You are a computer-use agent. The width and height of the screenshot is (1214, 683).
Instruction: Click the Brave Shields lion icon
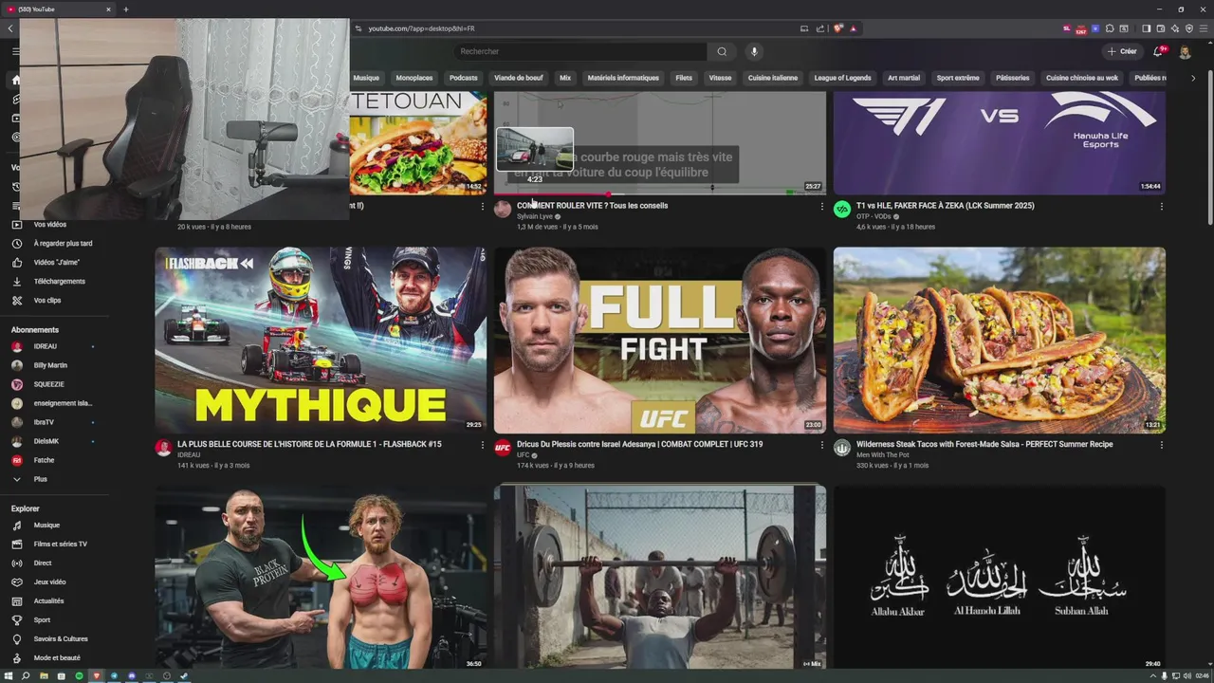pos(838,28)
